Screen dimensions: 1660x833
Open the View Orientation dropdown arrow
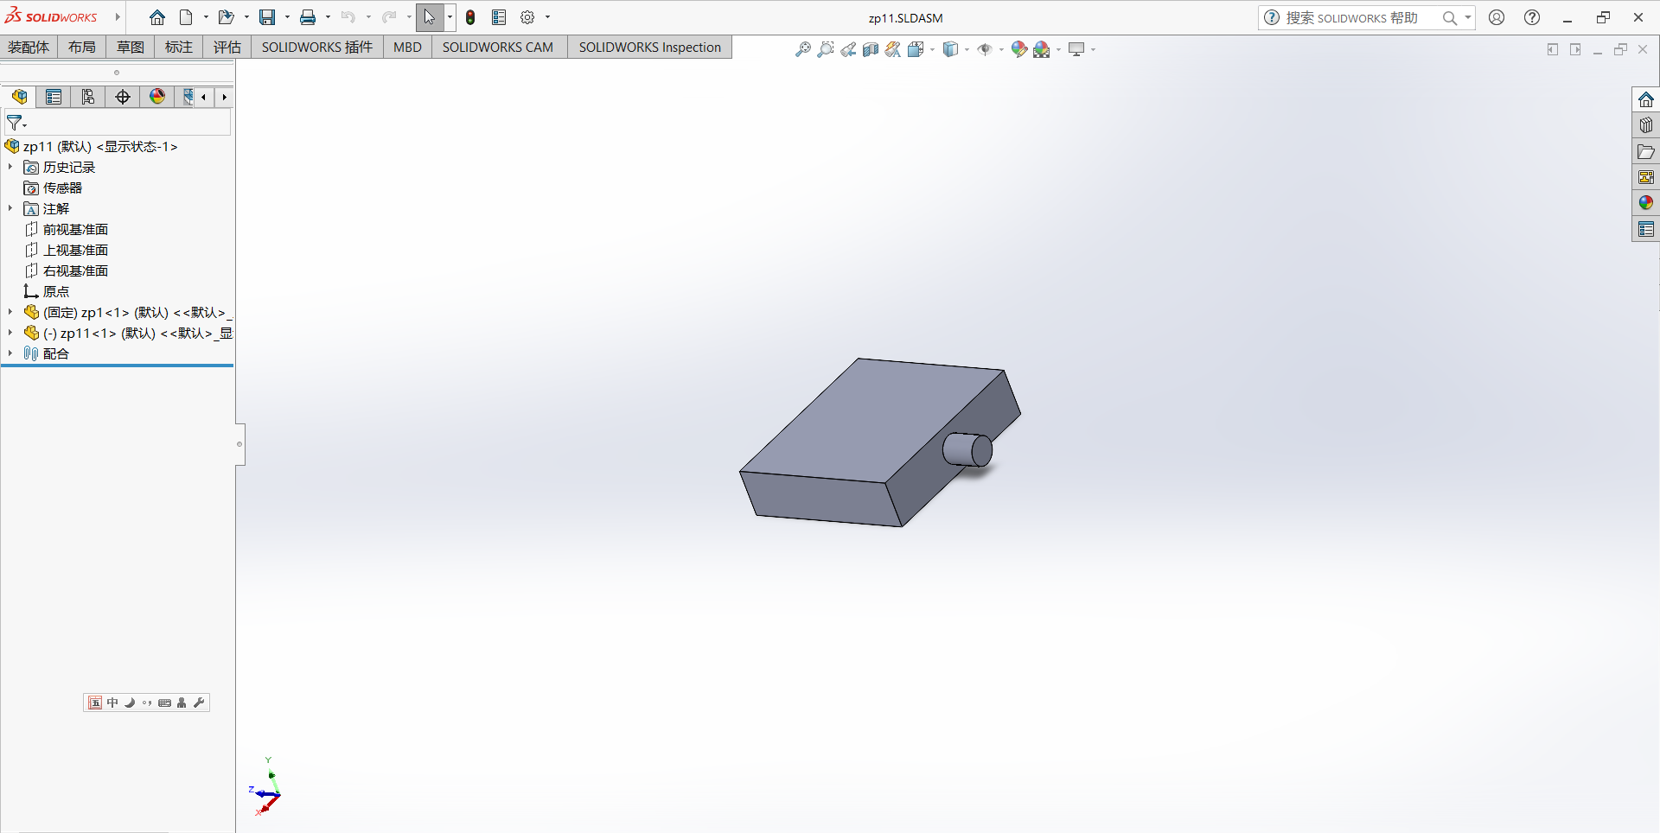click(932, 49)
